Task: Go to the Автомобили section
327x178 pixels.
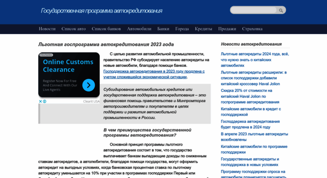Action: pyautogui.click(x=139, y=29)
